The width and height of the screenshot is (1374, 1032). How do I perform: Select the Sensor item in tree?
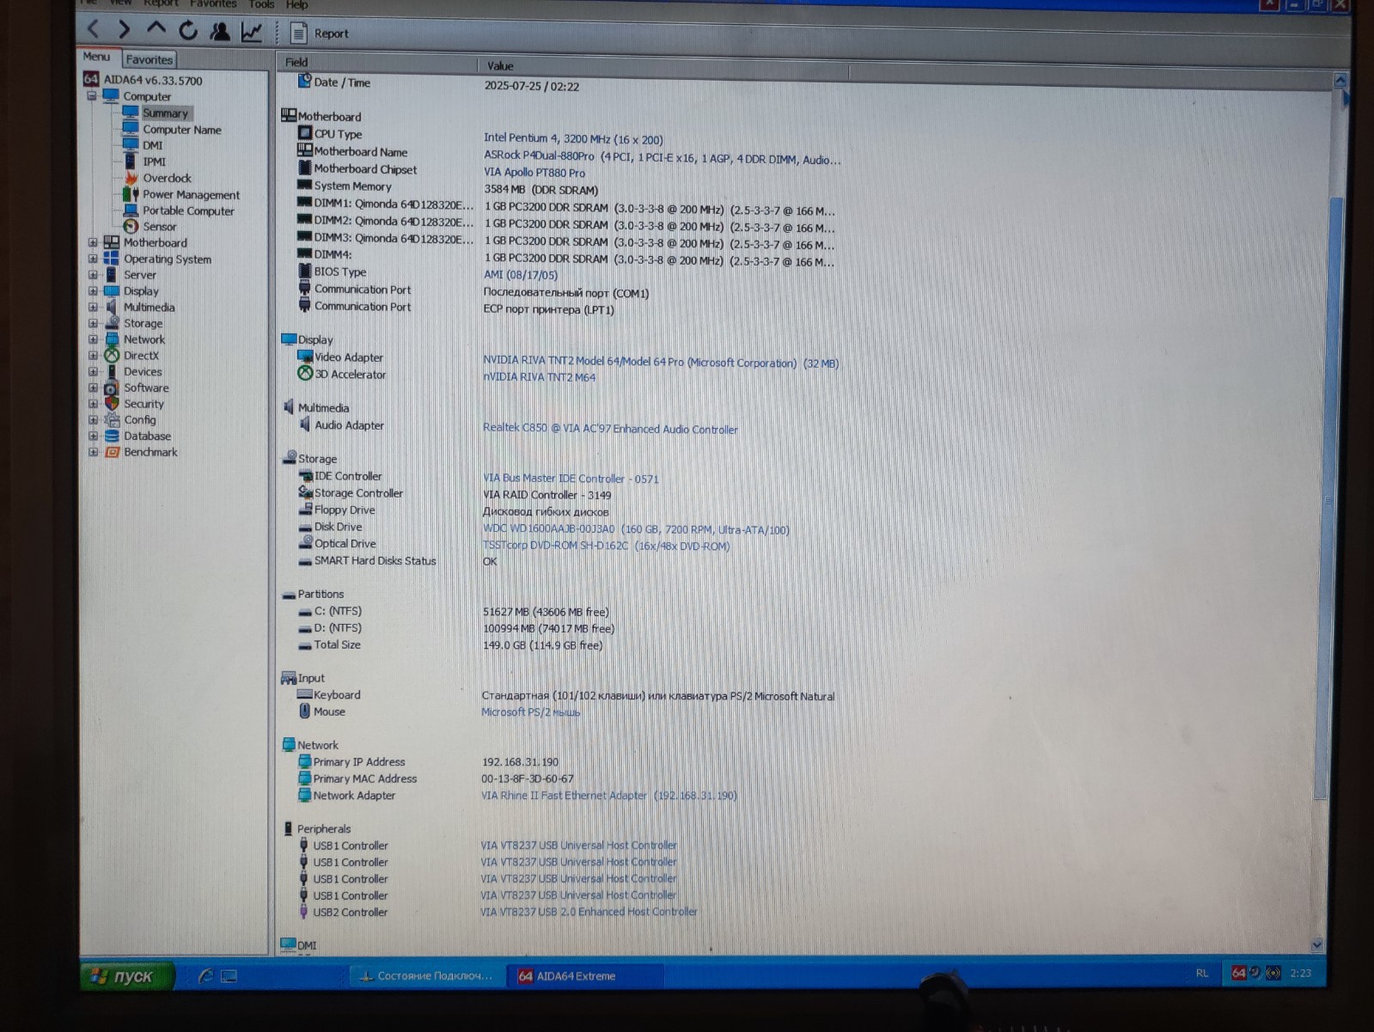[159, 226]
